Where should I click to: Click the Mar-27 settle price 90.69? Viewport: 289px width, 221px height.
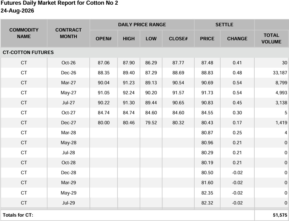(x=207, y=83)
